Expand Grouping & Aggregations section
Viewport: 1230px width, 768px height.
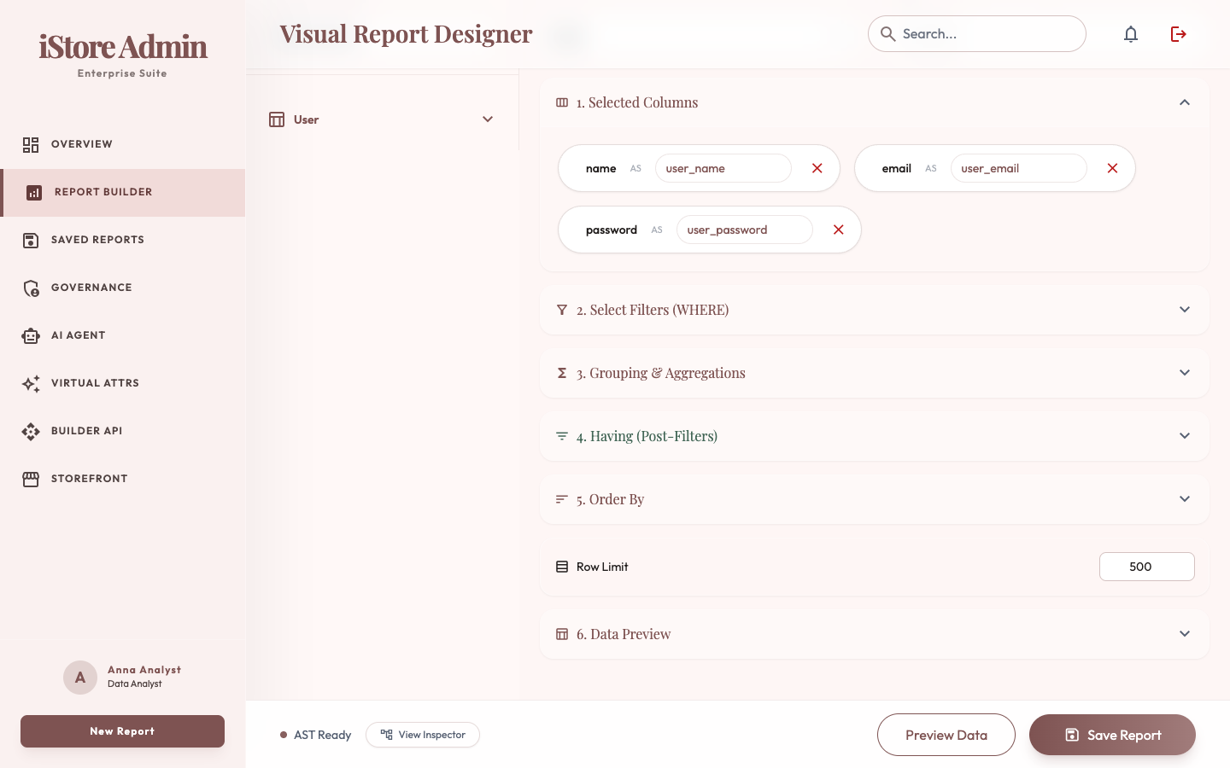point(1185,373)
